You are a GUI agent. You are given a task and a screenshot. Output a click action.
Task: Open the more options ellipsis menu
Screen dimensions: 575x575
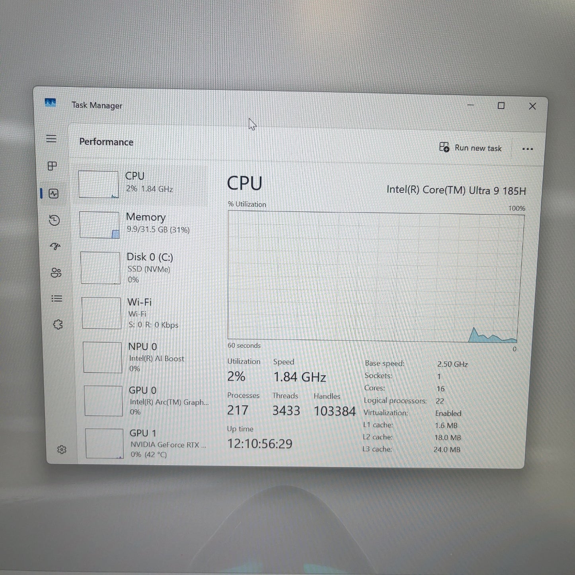[x=528, y=148]
